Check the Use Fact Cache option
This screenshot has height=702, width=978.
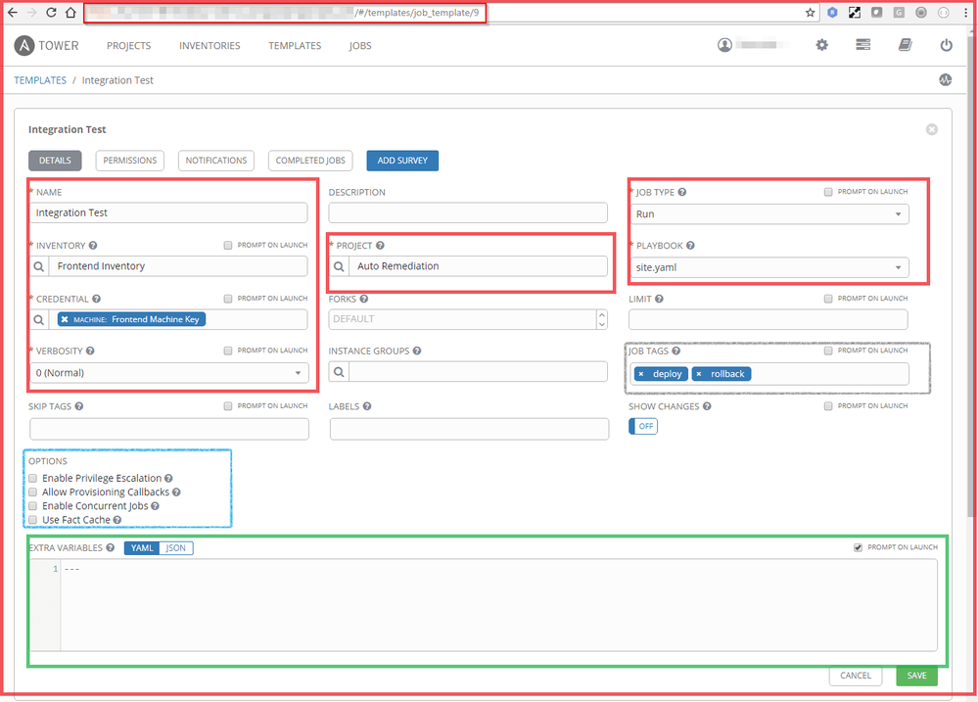pyautogui.click(x=33, y=520)
